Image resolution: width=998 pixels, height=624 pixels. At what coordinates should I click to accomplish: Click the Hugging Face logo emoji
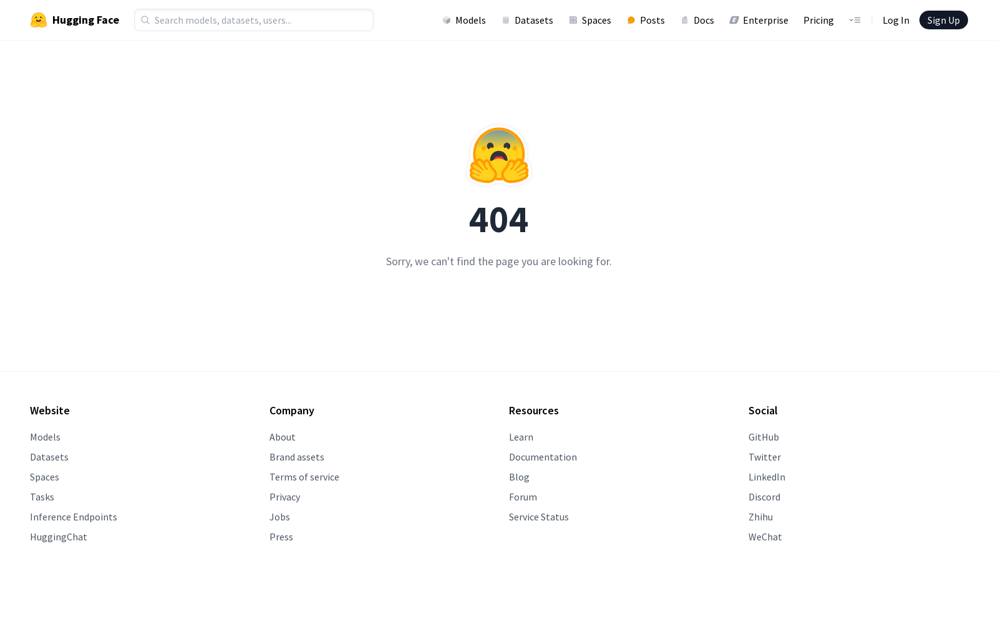(x=39, y=20)
